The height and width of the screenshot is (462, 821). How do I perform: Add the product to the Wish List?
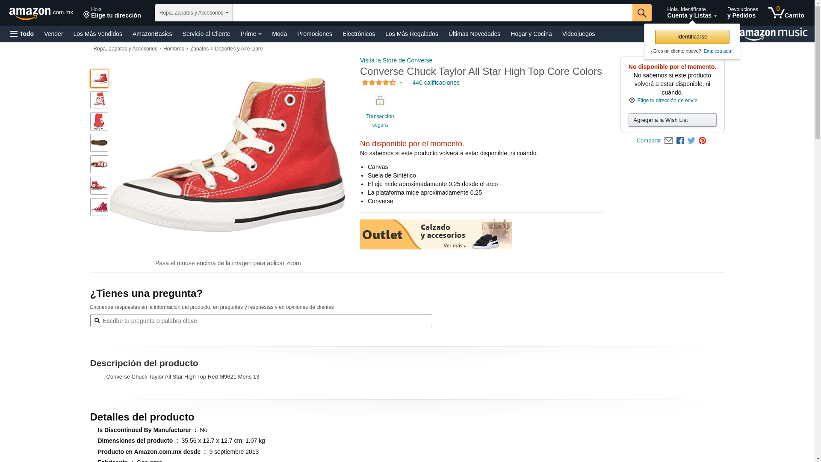click(x=672, y=120)
